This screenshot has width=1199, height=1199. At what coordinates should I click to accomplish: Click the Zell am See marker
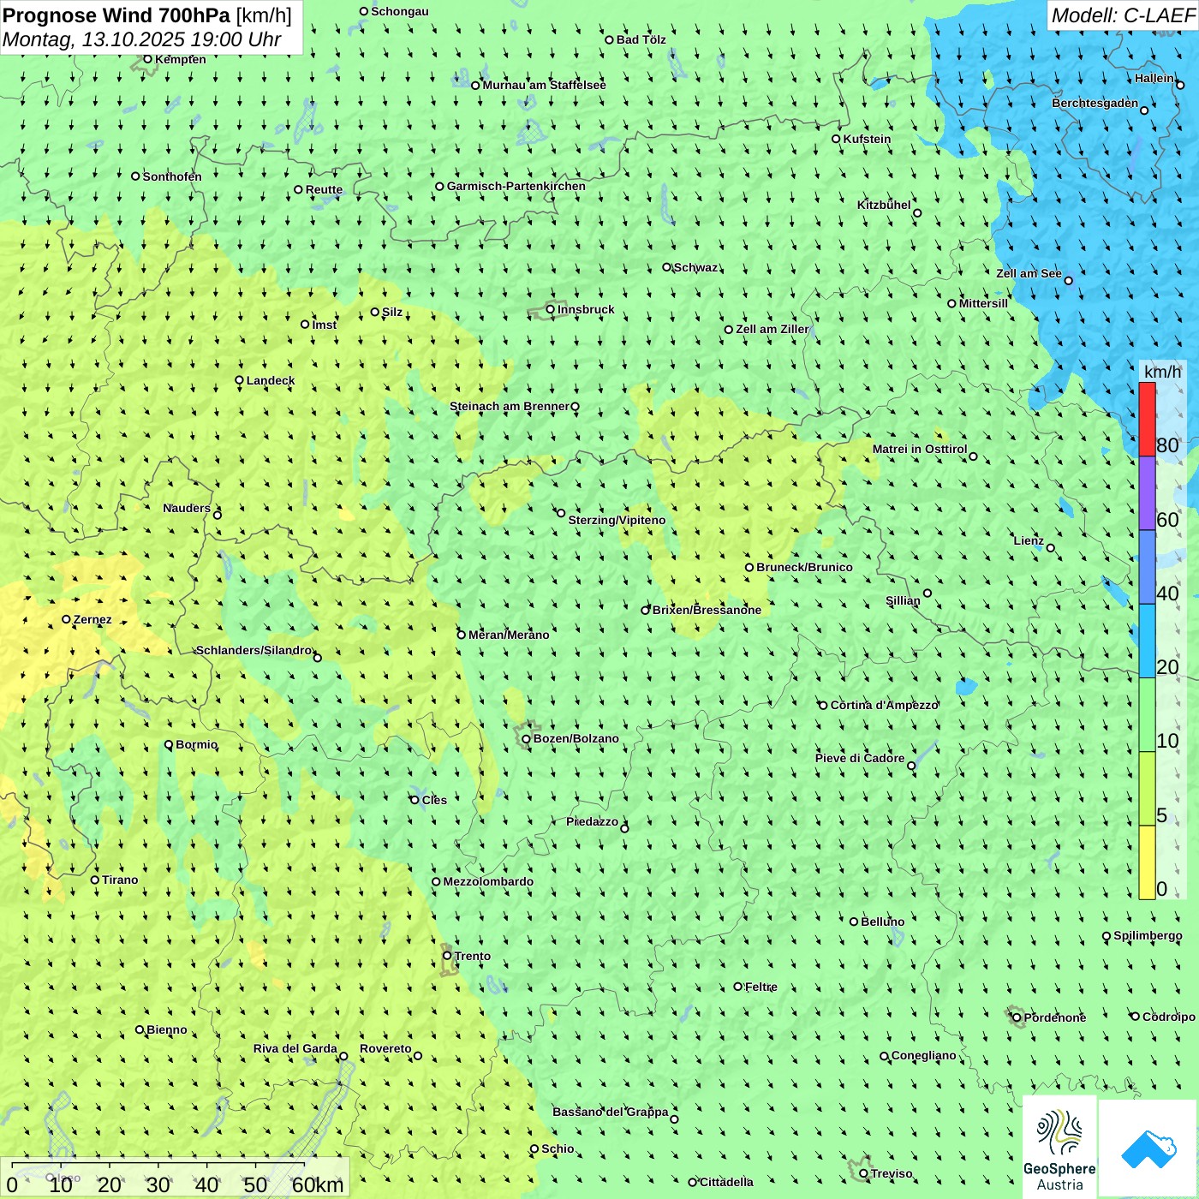click(1068, 281)
